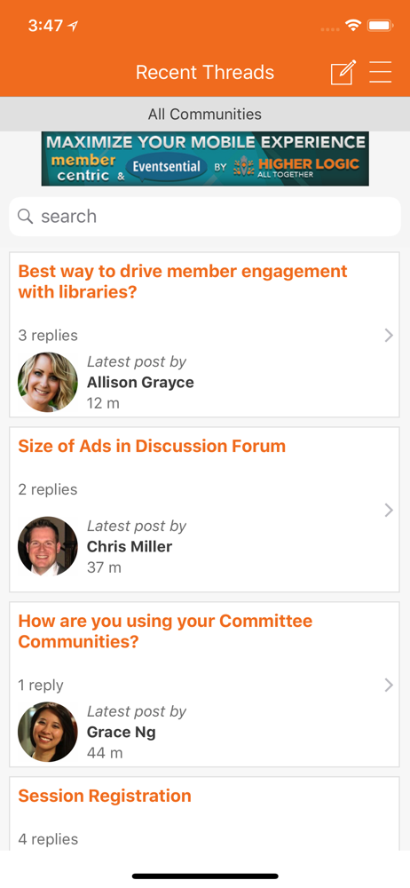Open the All Communities filter bar

205,114
